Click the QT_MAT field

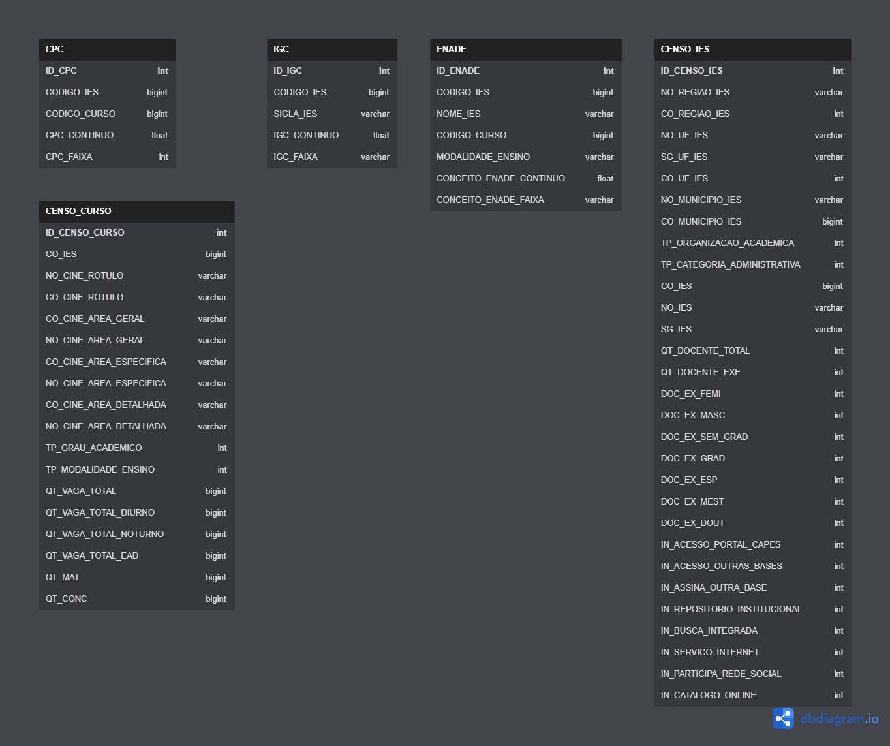(x=136, y=578)
